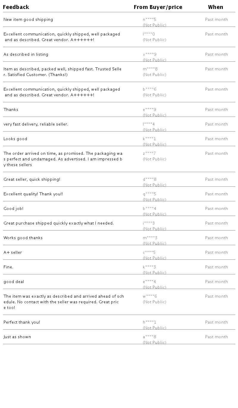Click the "good deal" feedback comment
Viewport: 238px width, 408px height.
click(14, 282)
